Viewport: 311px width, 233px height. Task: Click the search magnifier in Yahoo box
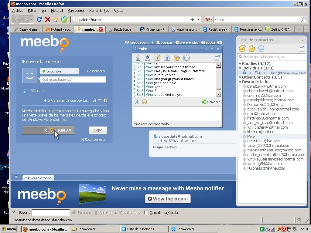click(x=303, y=19)
